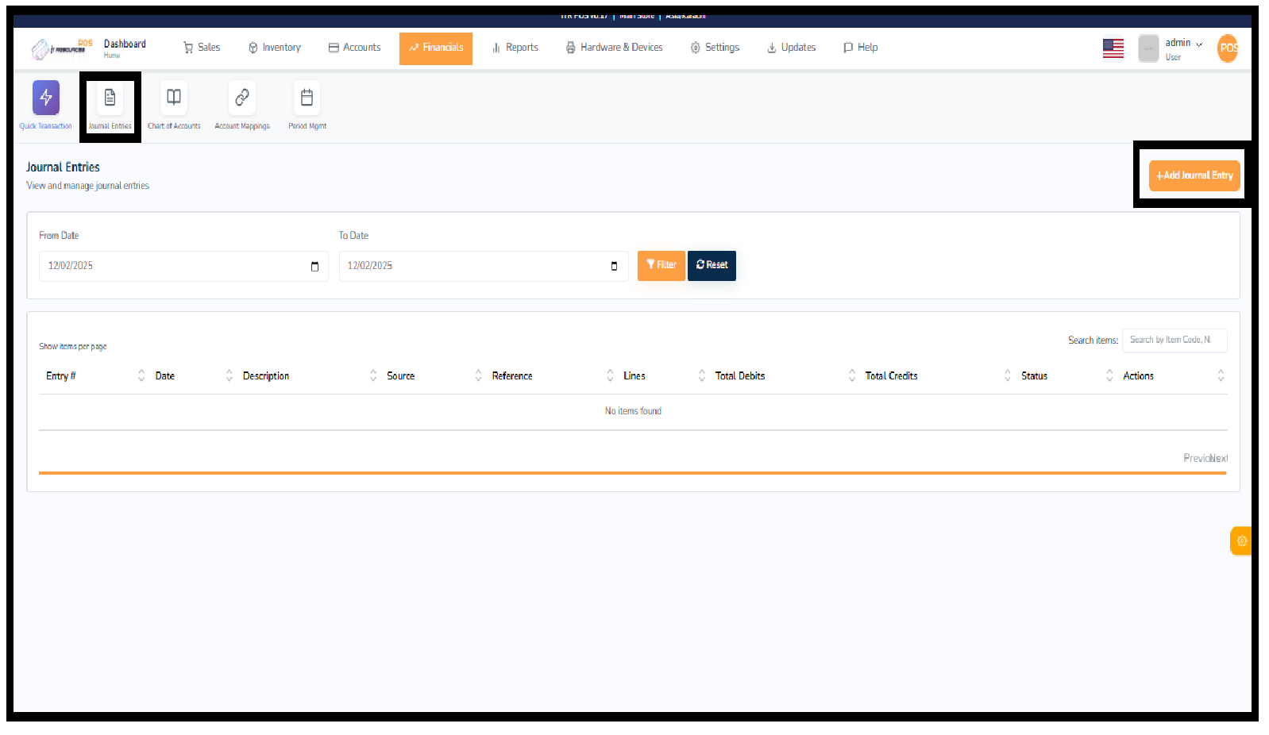Open the Reports menu
Screen dimensions: 1269x735
[x=515, y=48]
